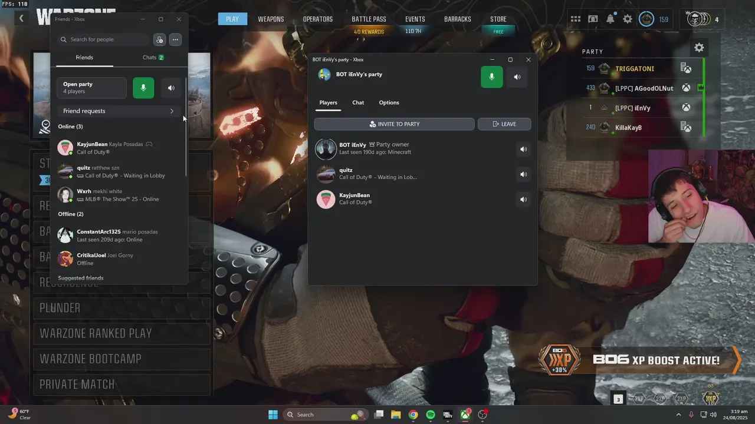Select WARZONE BOOTCAMP mode
This screenshot has width=755, height=424.
click(x=122, y=359)
